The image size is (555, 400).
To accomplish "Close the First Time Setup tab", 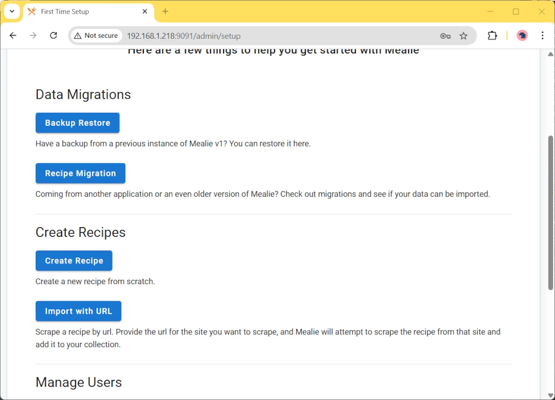I will (x=145, y=11).
